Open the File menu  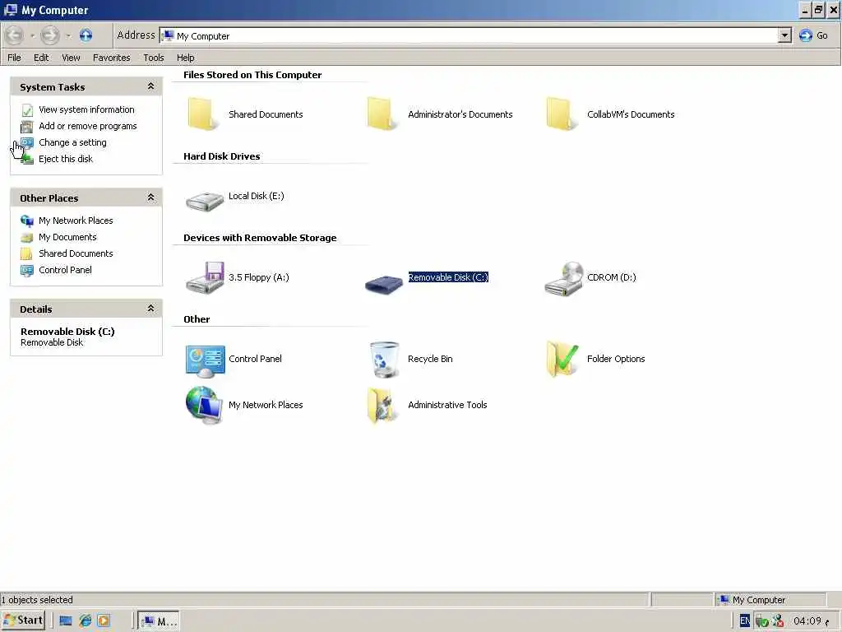tap(15, 58)
